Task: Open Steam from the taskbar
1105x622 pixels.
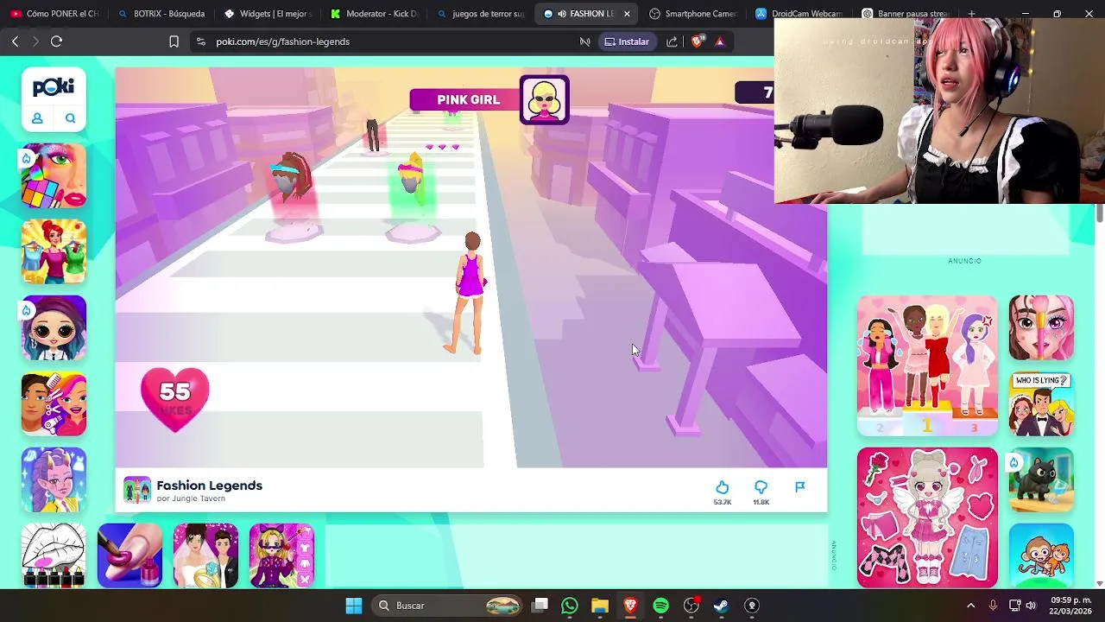Action: pyautogui.click(x=721, y=606)
